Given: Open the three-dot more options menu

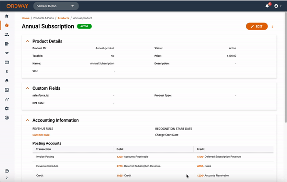Looking at the screenshot, I should pos(272,26).
